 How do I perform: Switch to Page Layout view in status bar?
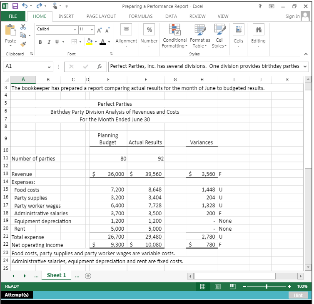218,287
